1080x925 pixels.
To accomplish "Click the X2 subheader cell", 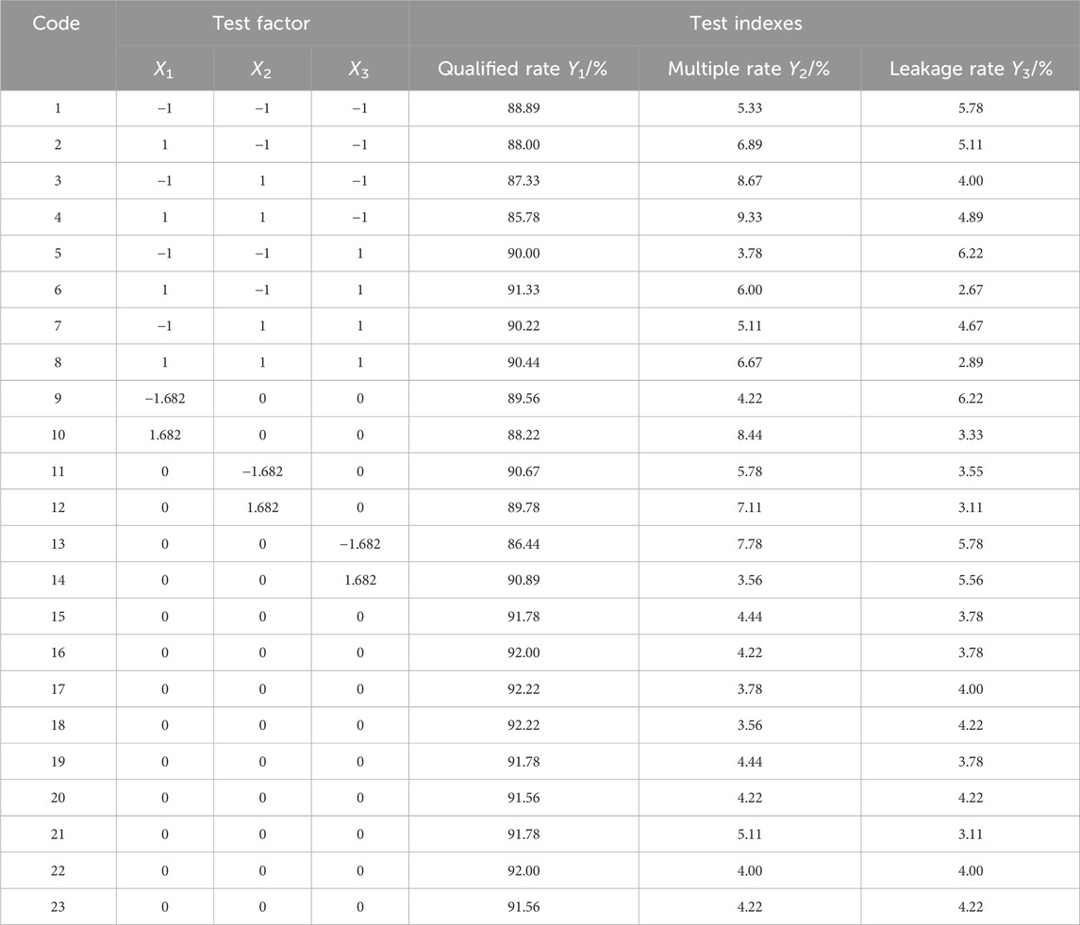I will click(261, 69).
